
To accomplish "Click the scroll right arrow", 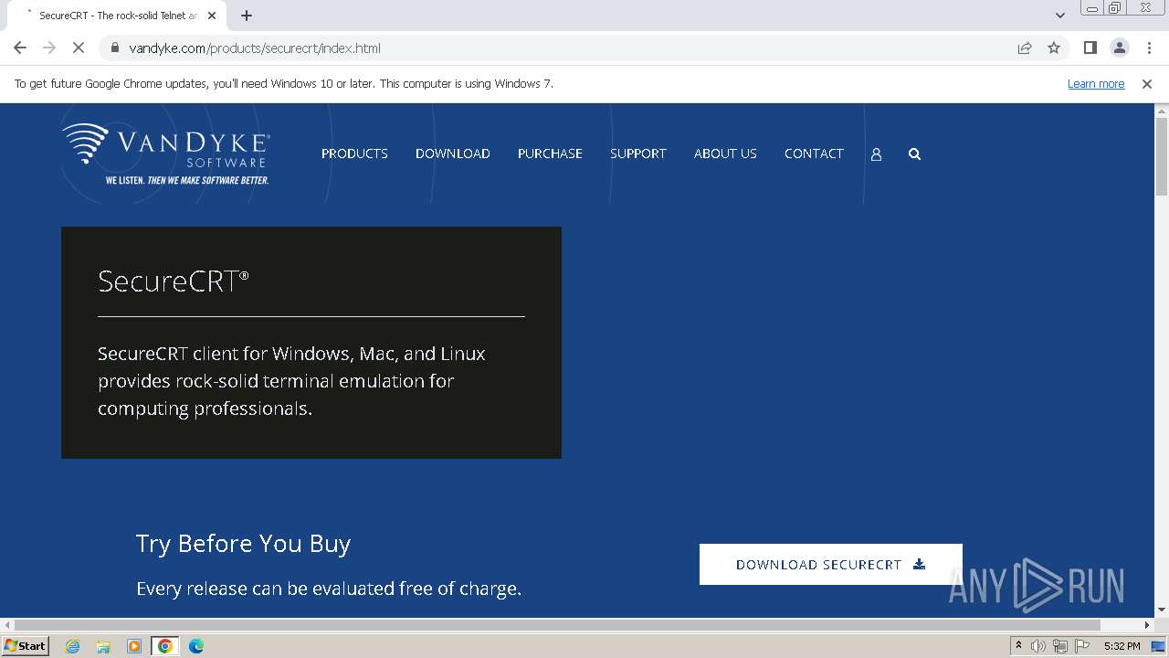I will click(x=1148, y=625).
